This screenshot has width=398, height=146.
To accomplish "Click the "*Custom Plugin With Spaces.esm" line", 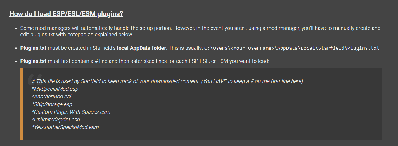I will click(x=71, y=112).
